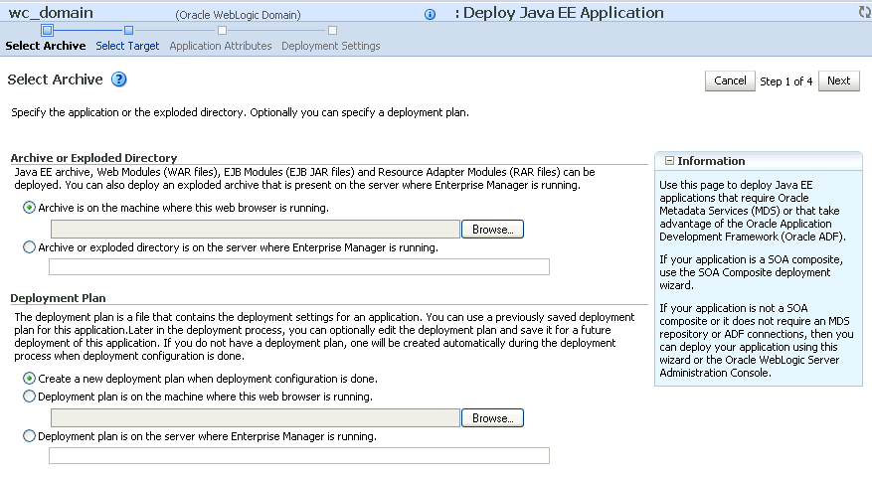Click the Select Target step marker in the train

coord(128,30)
